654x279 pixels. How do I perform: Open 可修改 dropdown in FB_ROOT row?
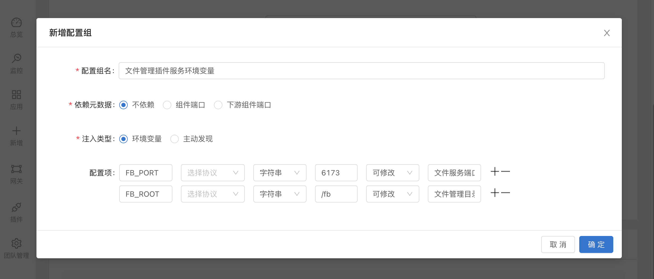click(x=393, y=194)
